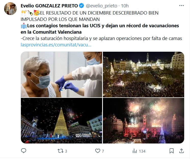Viewport: 190px width, 159px height.
Task: Click the bold UCIS headline text
Action: [100, 29]
